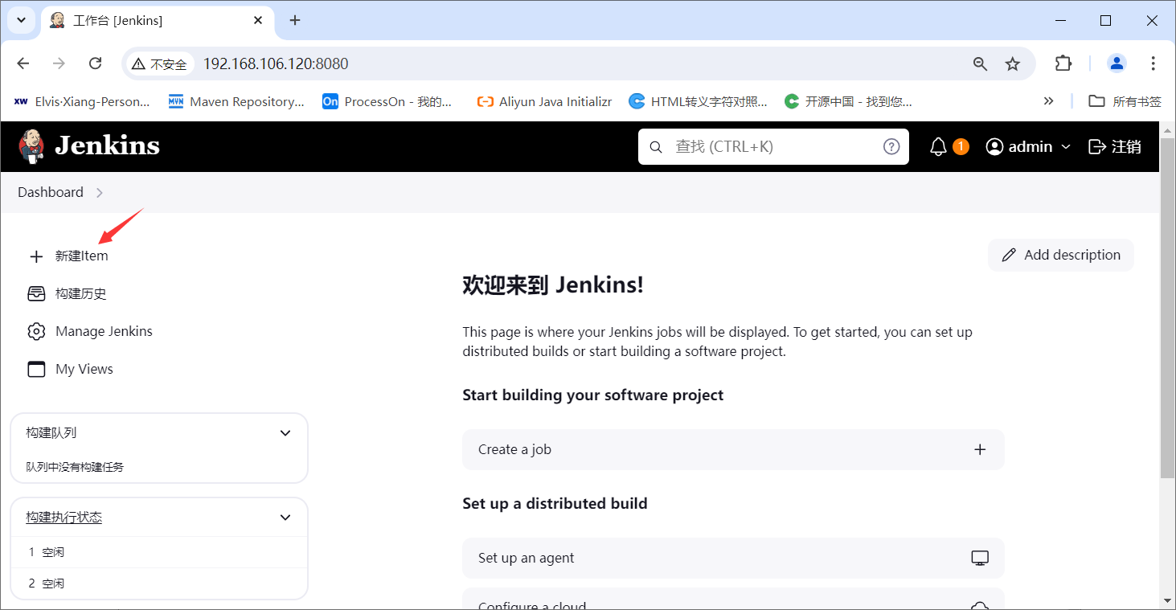This screenshot has height=610, width=1176.
Task: Open the 构建执行状态 link
Action: tap(64, 517)
